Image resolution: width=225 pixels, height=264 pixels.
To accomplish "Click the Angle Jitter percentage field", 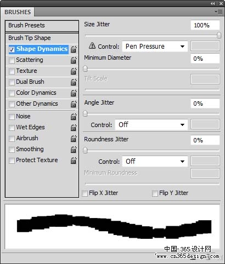I will (205, 104).
